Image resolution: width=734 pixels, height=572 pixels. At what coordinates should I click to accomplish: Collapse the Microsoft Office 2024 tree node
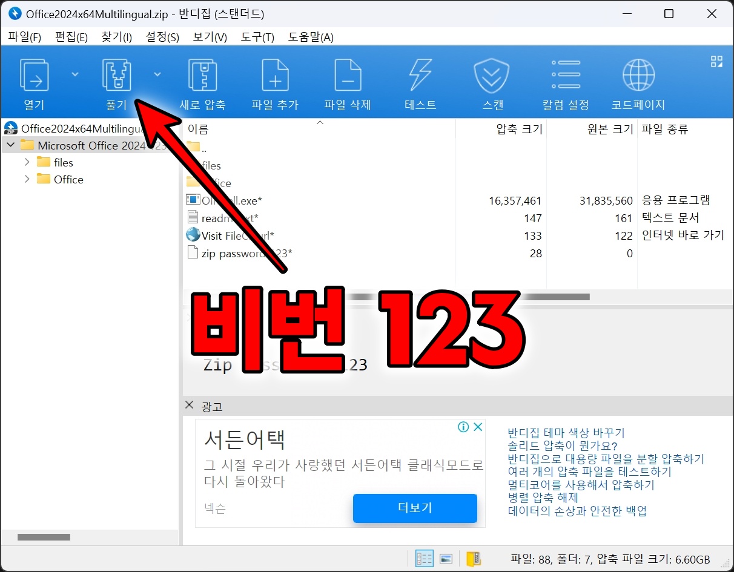10,145
